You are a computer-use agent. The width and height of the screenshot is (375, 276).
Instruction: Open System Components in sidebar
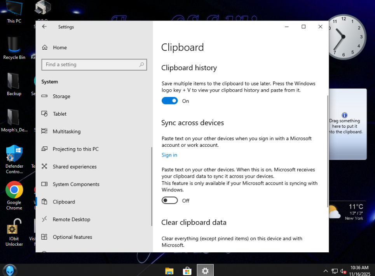[x=76, y=184]
